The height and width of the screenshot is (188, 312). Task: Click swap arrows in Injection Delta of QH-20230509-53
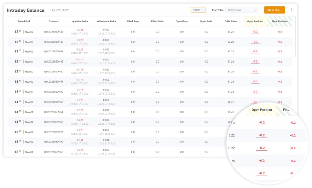[x=80, y=104]
